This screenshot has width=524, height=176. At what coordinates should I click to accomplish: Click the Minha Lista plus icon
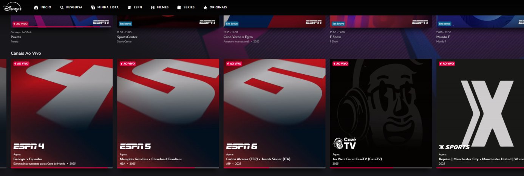click(x=93, y=8)
